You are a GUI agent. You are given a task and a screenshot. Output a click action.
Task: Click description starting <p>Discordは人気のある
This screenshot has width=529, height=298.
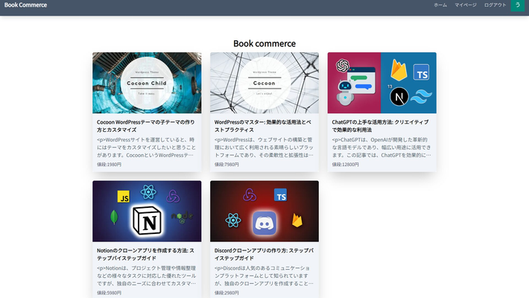click(x=264, y=276)
